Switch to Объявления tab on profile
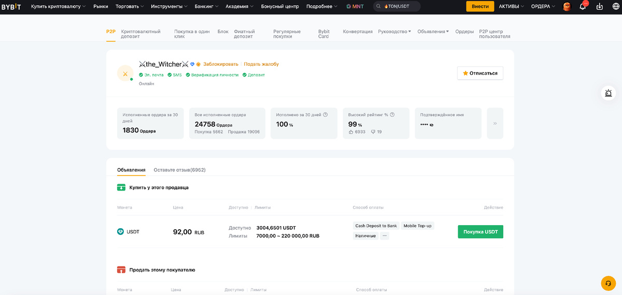Screen dimensions: 622x295 click(131, 170)
